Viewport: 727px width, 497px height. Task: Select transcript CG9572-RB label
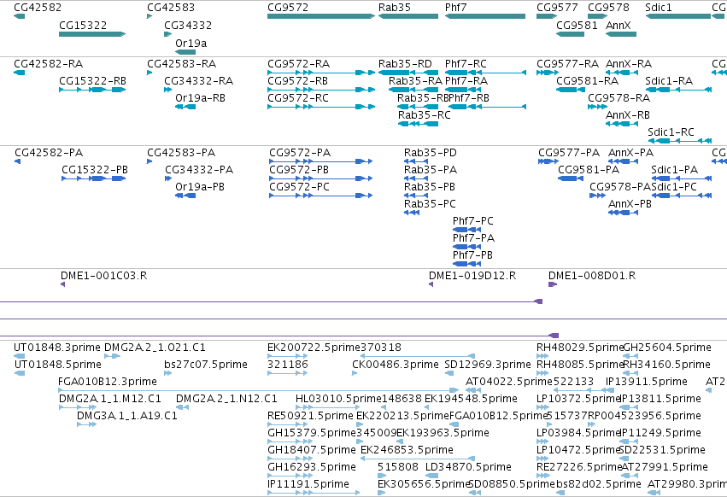(x=297, y=80)
